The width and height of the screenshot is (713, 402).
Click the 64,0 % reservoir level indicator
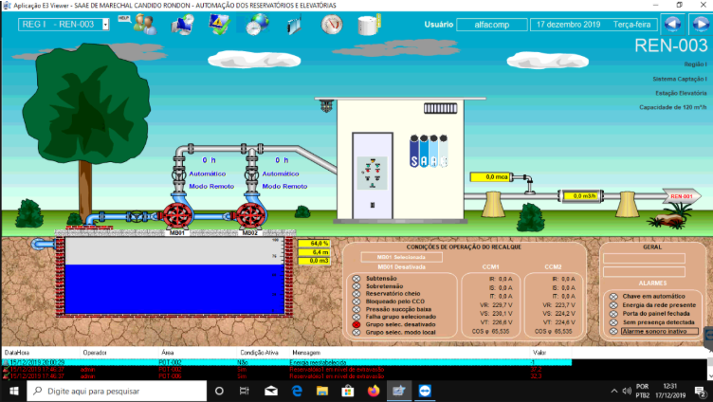point(313,244)
